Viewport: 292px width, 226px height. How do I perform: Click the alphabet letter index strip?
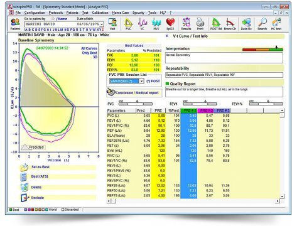pyautogui.click(x=65, y=30)
